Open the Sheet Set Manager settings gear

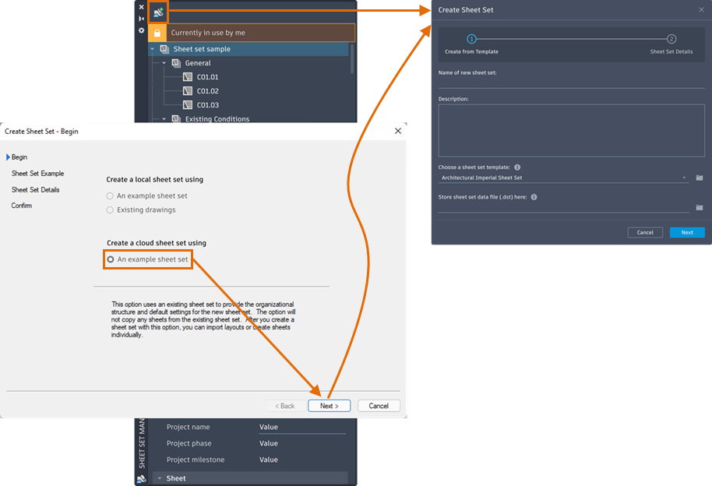click(x=141, y=30)
